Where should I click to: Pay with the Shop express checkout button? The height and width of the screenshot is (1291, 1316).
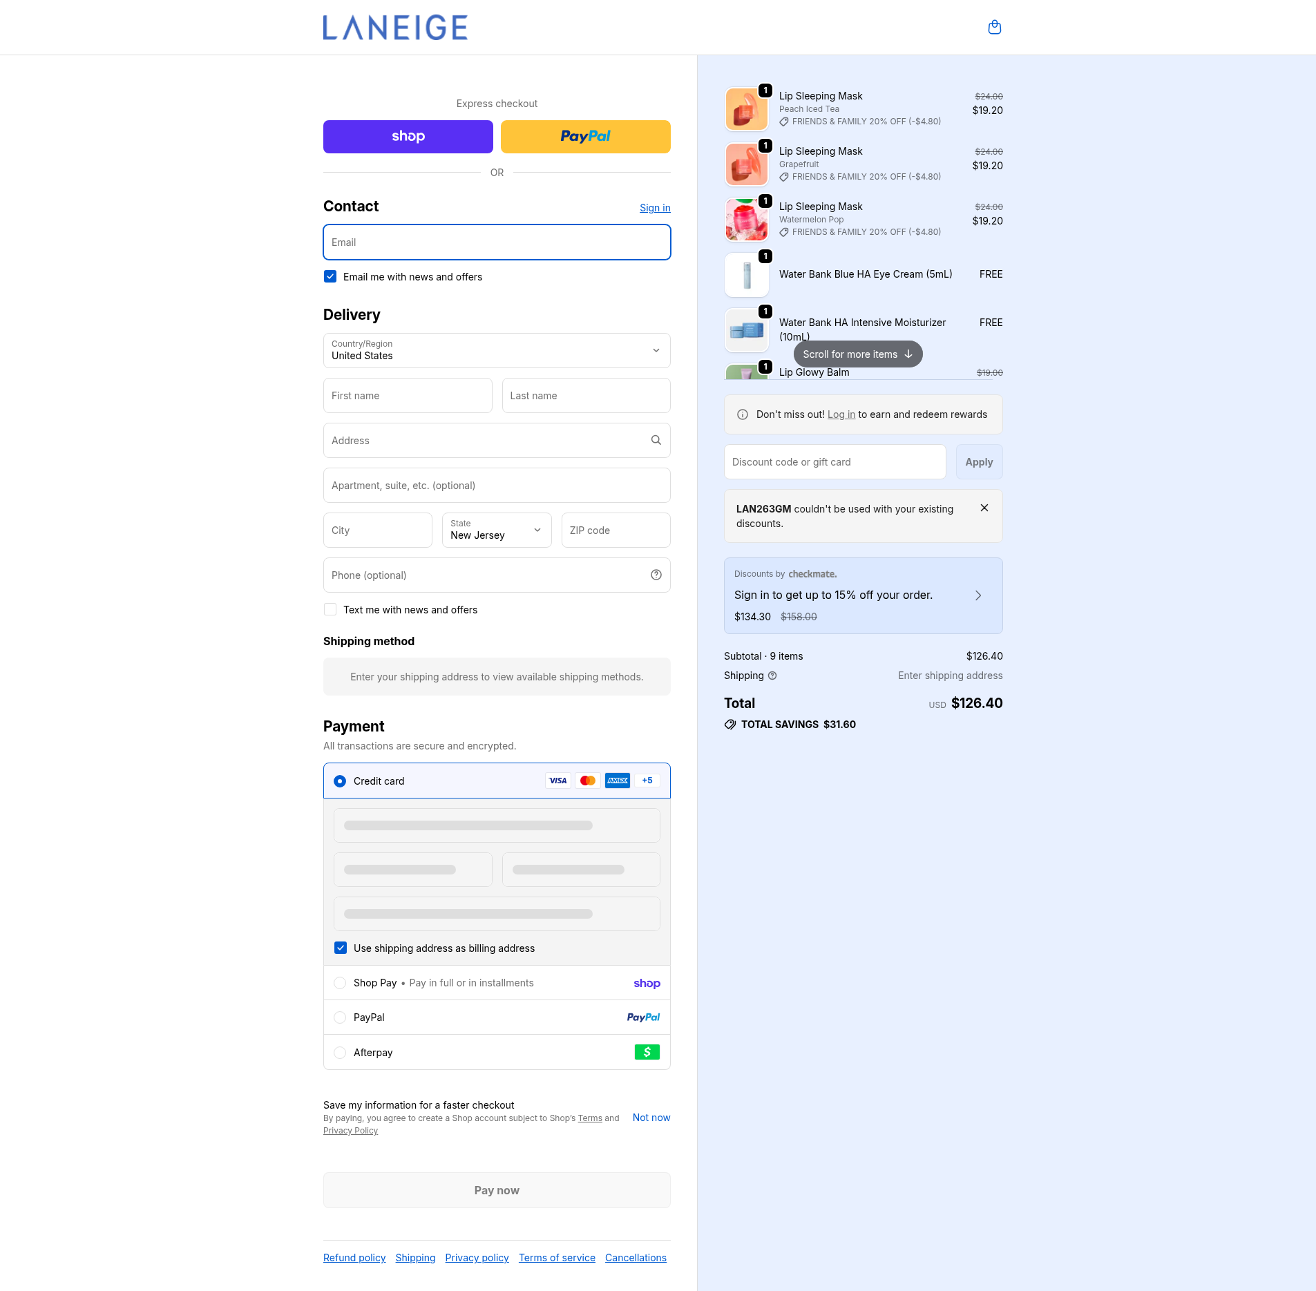pyautogui.click(x=408, y=137)
